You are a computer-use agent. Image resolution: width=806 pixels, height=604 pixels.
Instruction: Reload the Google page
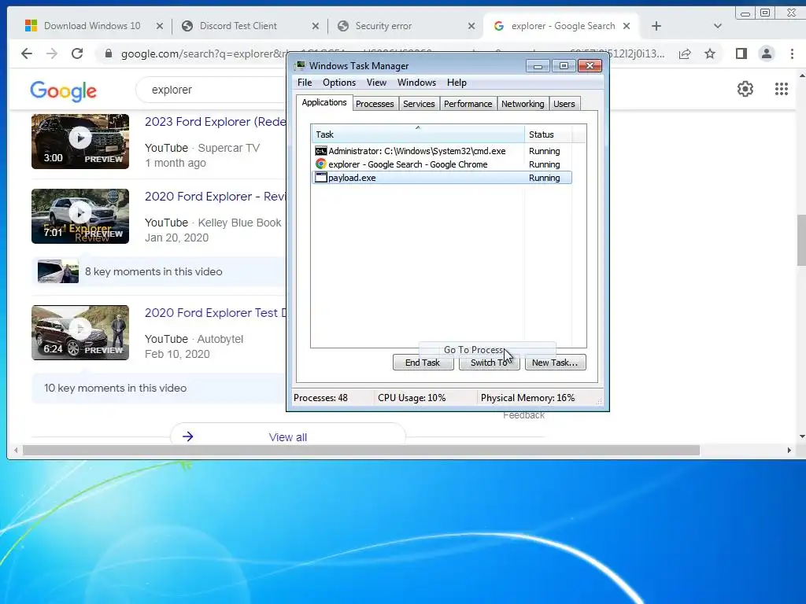pyautogui.click(x=77, y=53)
